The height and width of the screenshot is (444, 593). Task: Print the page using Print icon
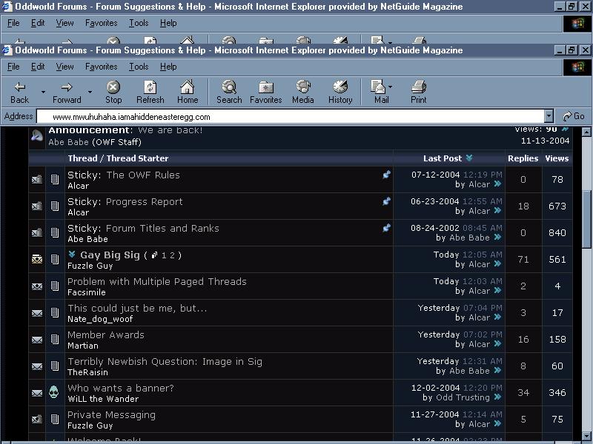pyautogui.click(x=419, y=92)
